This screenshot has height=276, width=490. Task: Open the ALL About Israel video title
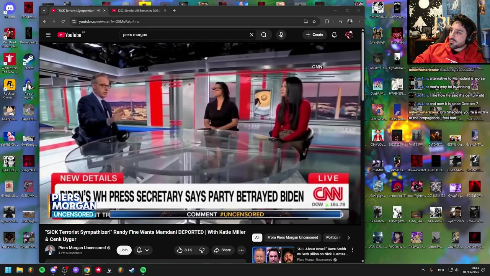(x=322, y=251)
